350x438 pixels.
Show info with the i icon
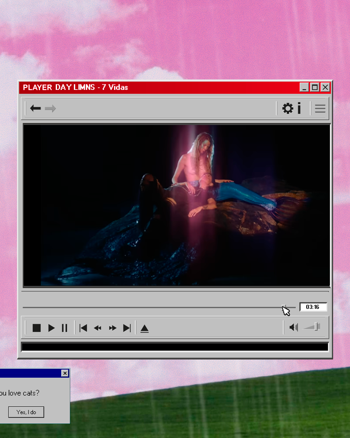[x=299, y=108]
